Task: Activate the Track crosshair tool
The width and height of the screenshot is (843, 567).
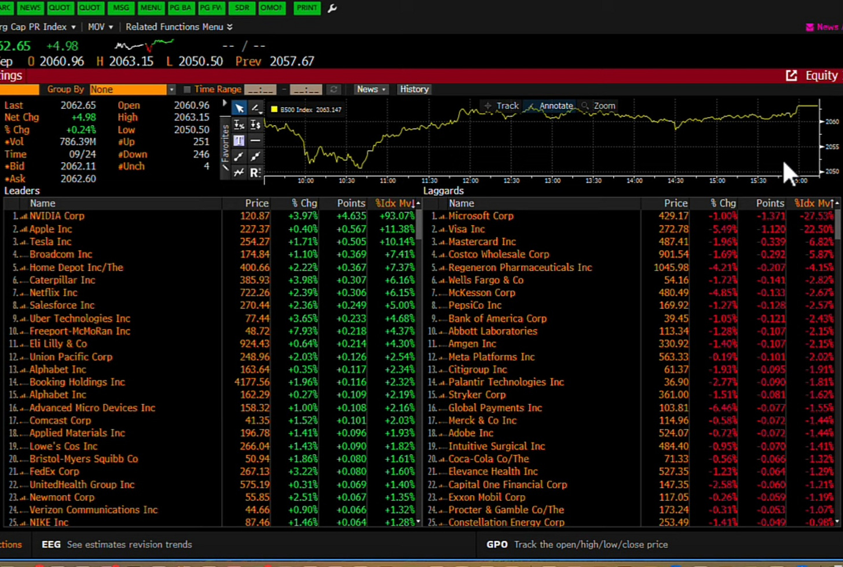Action: [x=501, y=106]
